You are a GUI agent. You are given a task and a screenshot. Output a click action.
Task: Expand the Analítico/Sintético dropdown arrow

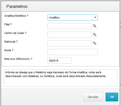95,17
